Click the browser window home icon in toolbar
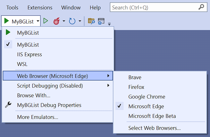Screen dimensions: 210x137 101,21
